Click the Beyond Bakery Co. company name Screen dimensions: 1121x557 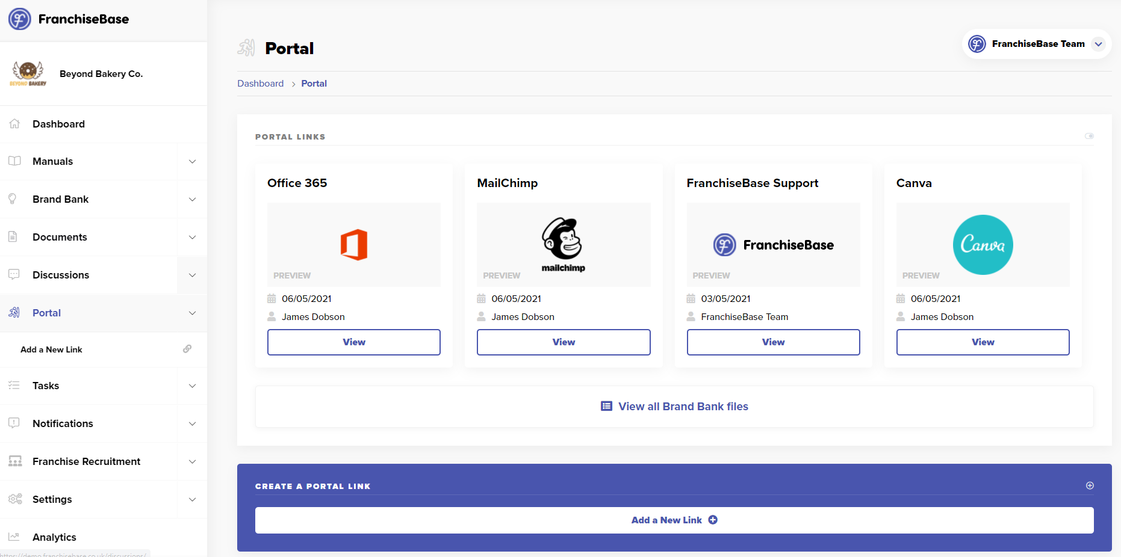[x=101, y=74]
